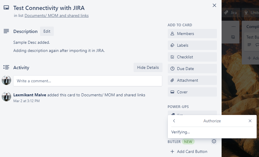Click description icon on Test Bu card
This screenshot has height=157, width=259.
(x=249, y=45)
